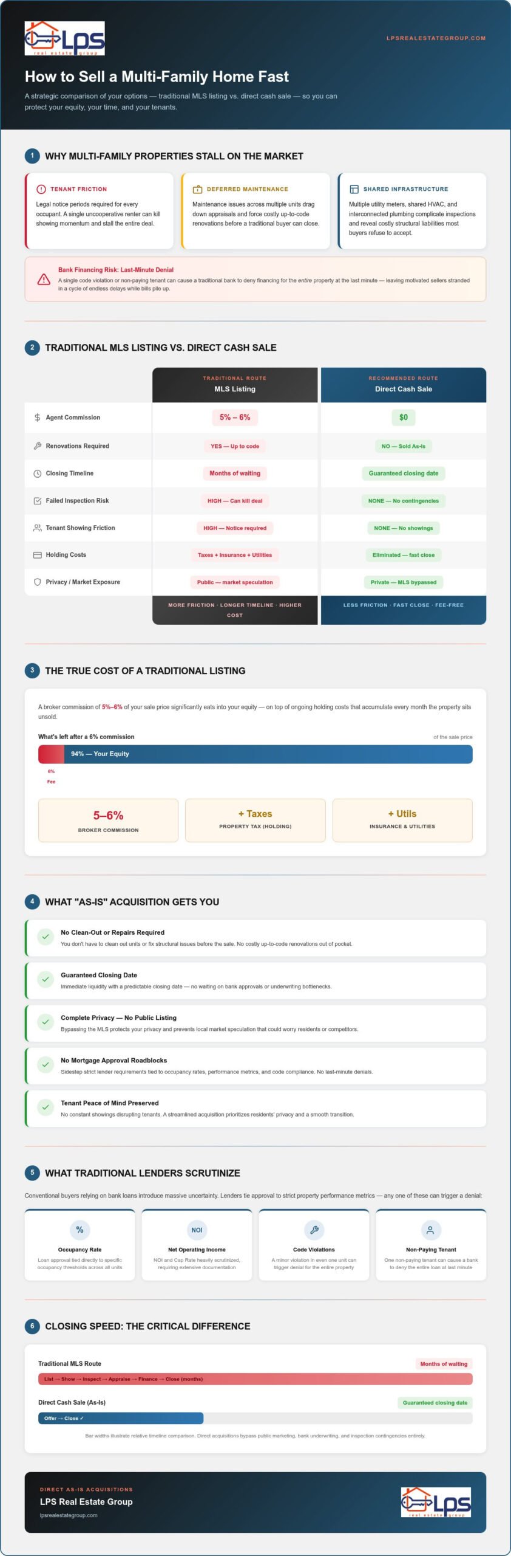Click the "NO — Sold As-Is" pill

tap(404, 446)
